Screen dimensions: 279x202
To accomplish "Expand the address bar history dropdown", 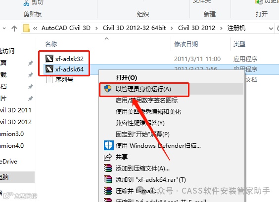I will point(271,29).
